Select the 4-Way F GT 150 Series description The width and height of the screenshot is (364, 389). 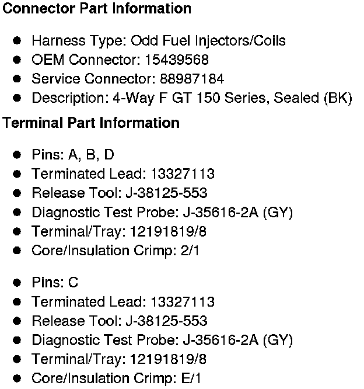click(x=192, y=98)
